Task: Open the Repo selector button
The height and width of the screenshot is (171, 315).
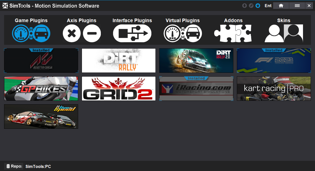Action: click(14, 166)
